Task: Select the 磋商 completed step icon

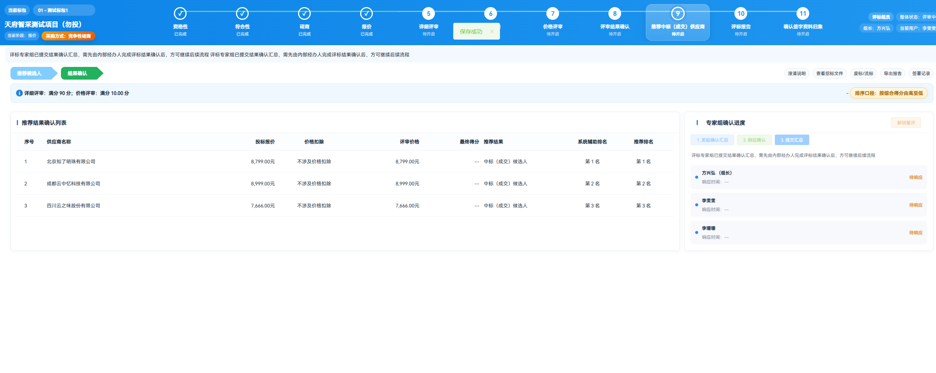Action: [304, 14]
